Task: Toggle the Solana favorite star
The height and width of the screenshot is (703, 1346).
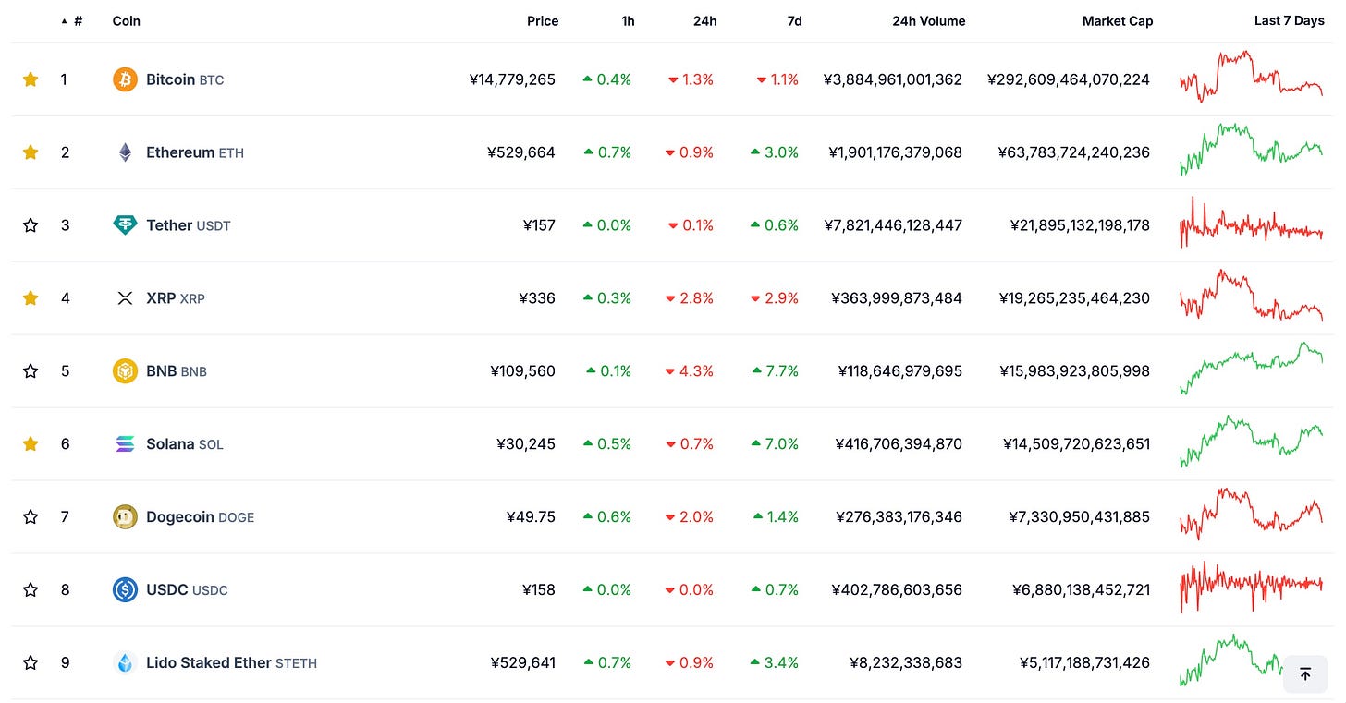Action: (31, 444)
